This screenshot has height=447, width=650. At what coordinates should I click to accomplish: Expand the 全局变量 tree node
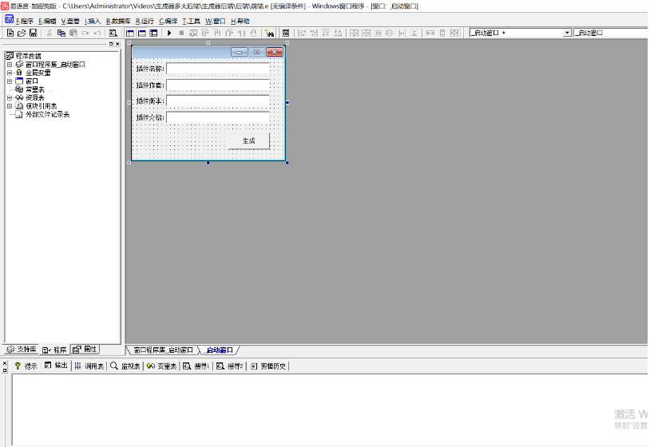(10, 73)
